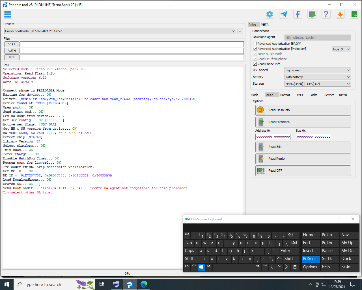Switch to the Flash tab
Screen dimensions: 362x290
pos(255,95)
